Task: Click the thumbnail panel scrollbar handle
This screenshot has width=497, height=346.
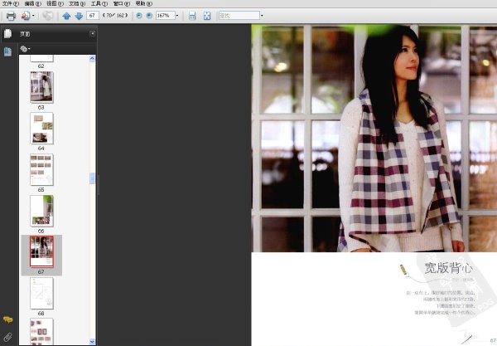Action: click(x=92, y=178)
